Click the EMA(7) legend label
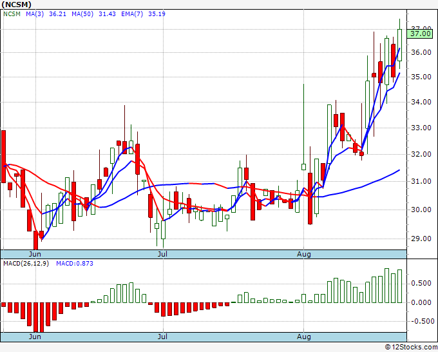The width and height of the screenshot is (438, 352). [x=132, y=14]
